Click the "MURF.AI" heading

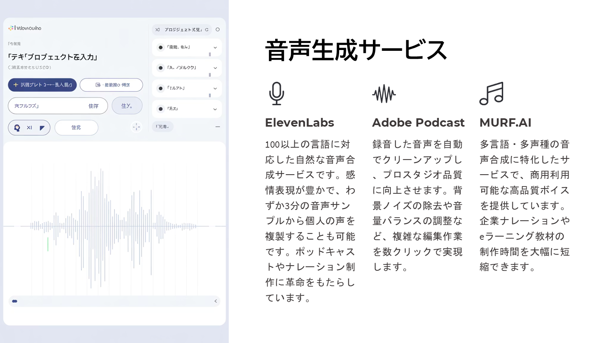pos(506,123)
